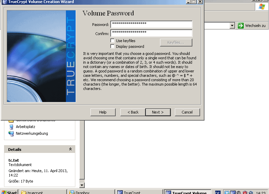Click the Größe: 17 Byte text

[21, 181]
